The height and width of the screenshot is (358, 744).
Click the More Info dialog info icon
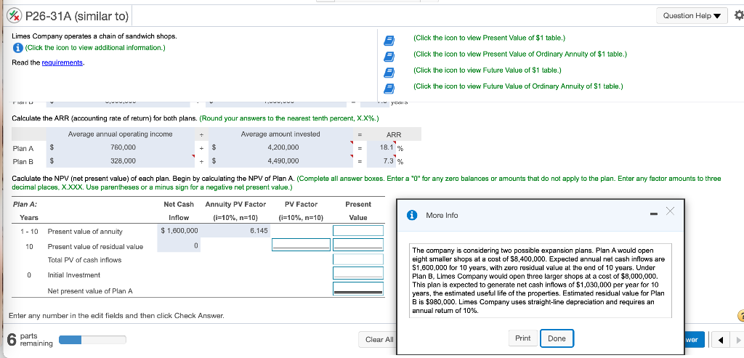(413, 215)
